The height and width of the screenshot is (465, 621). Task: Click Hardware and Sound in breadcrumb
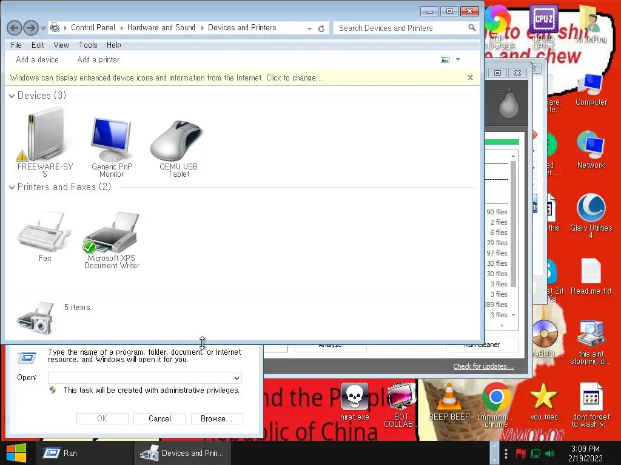pyautogui.click(x=161, y=28)
